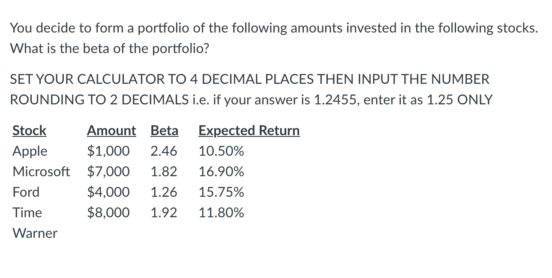Click the $7,000 amount for Microsoft
Screen dimensions: 552x278
[x=108, y=172]
